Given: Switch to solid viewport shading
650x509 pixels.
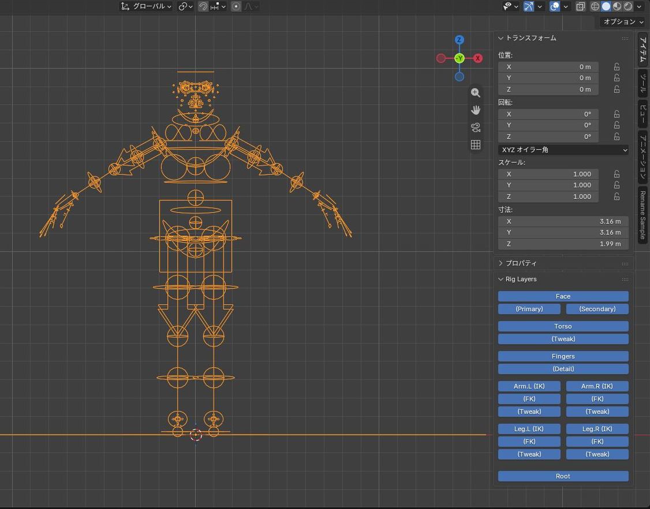Looking at the screenshot, I should click(x=606, y=6).
